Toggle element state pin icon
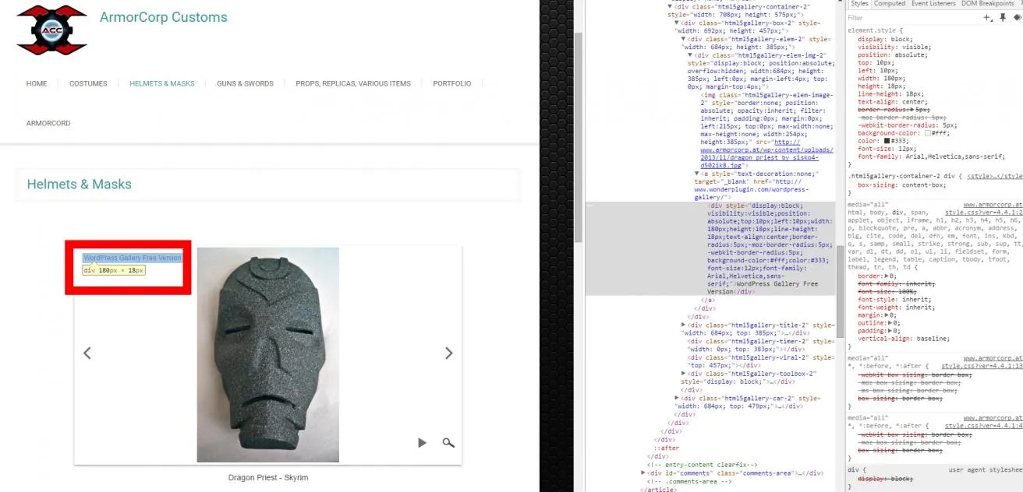 (1003, 17)
